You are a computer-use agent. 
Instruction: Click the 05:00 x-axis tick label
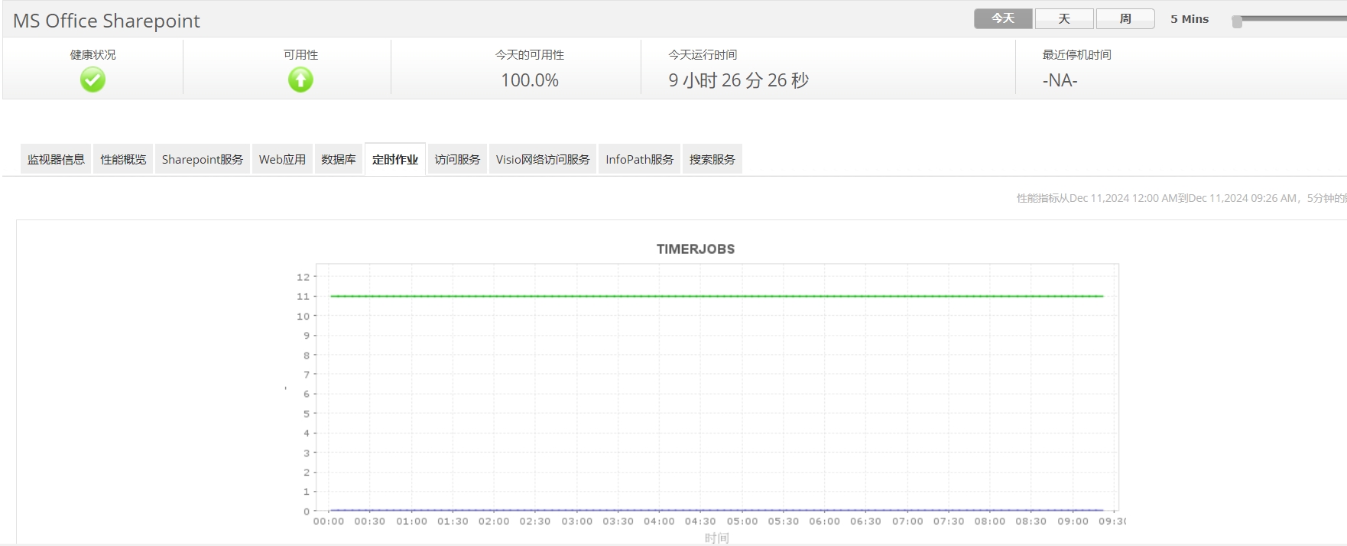[742, 521]
